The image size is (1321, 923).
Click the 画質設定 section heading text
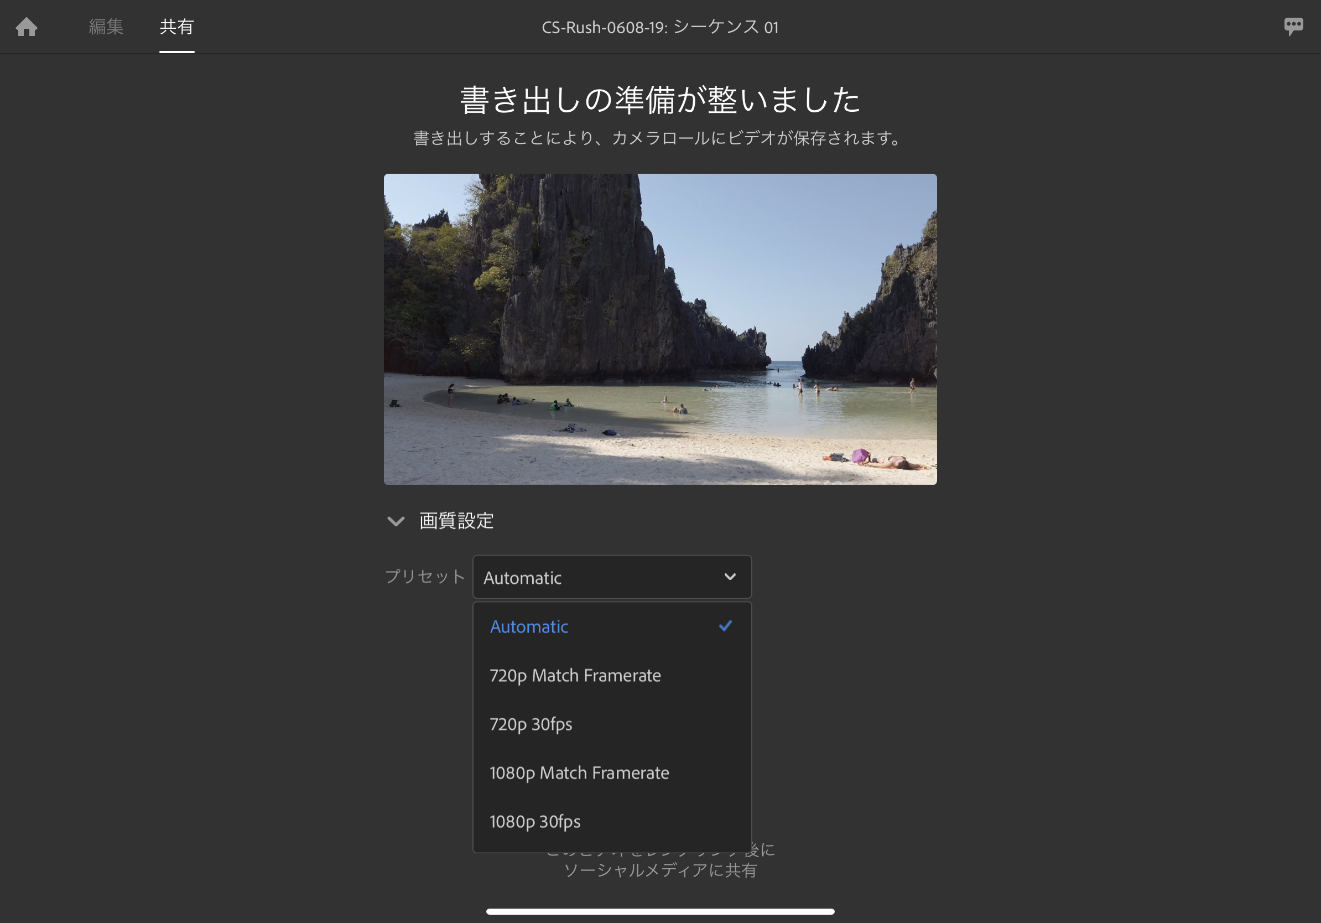pos(456,521)
